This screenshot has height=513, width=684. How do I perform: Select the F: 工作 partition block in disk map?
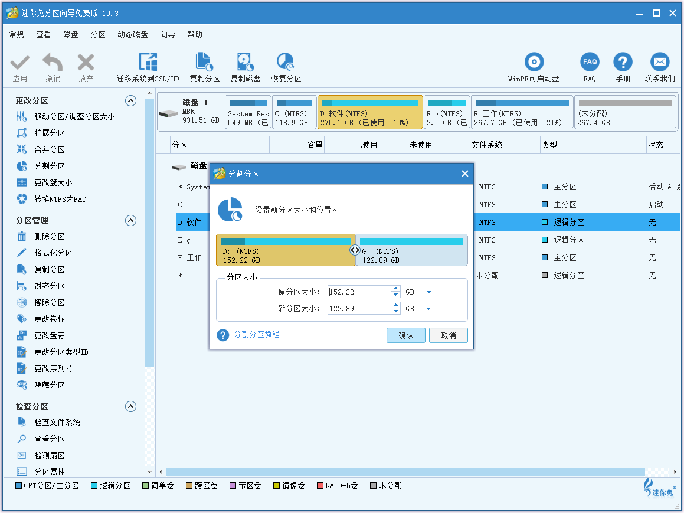coord(522,113)
